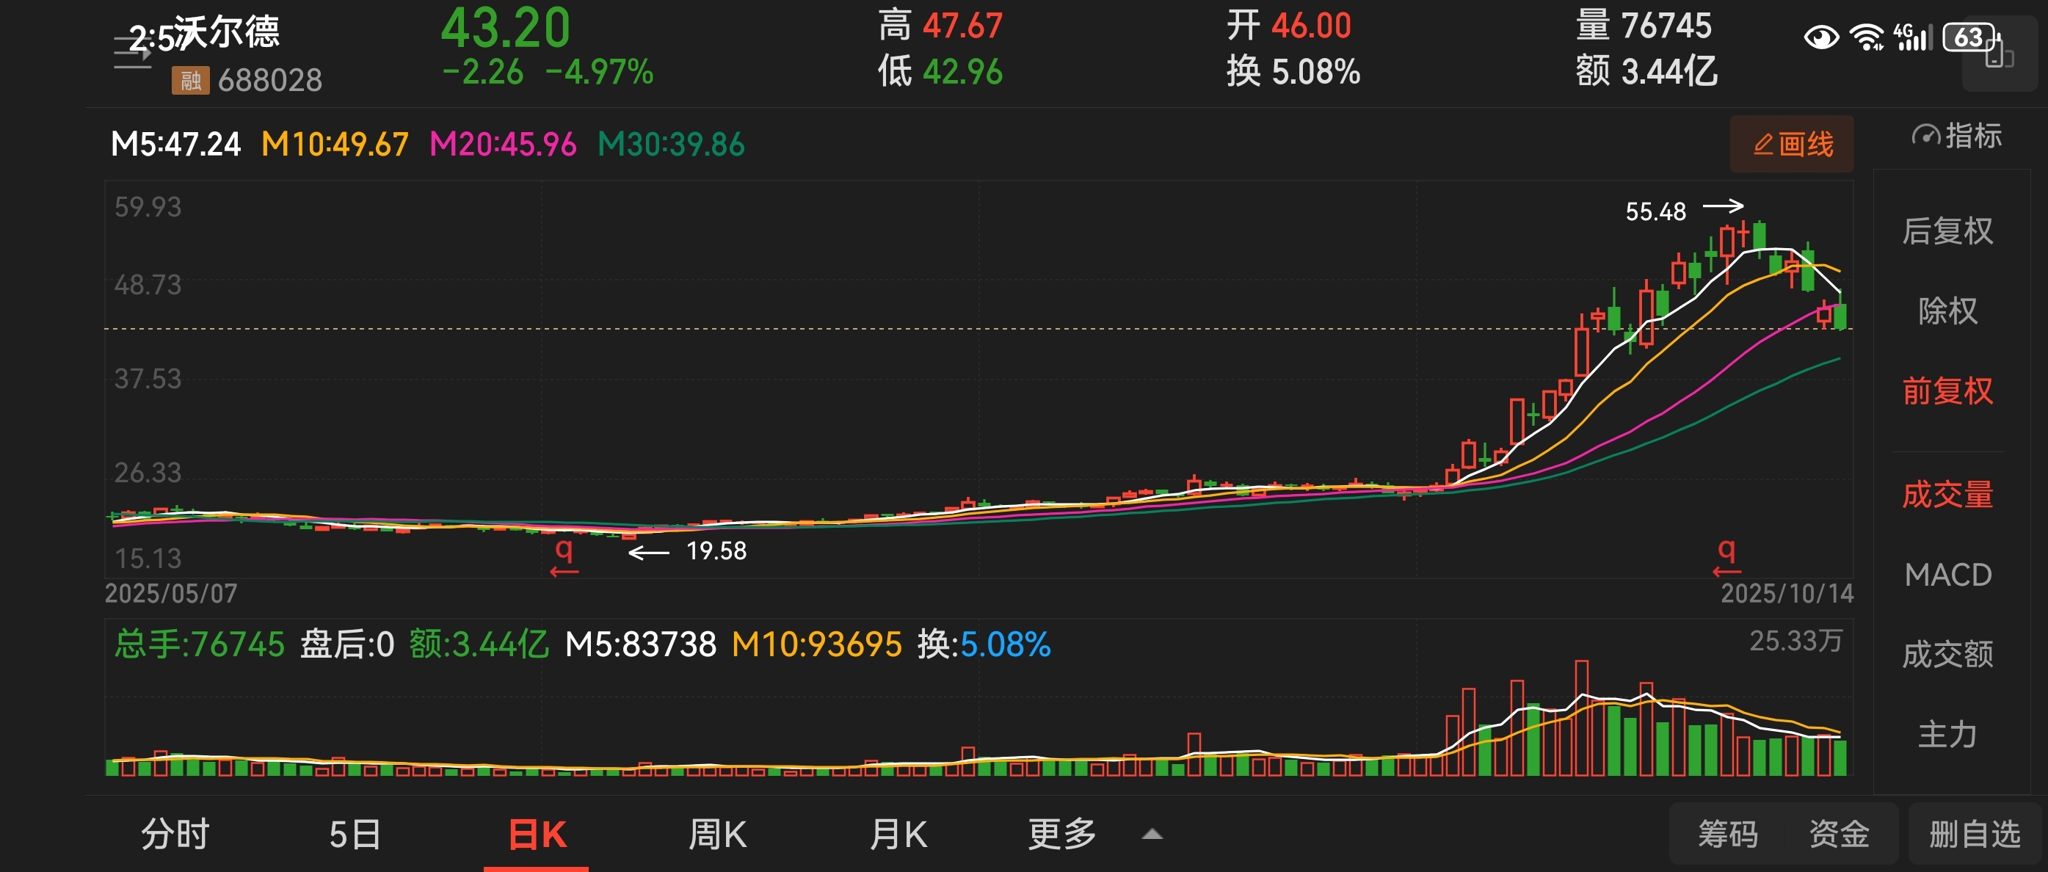Open the 筹码 chip distribution button
2048x872 pixels.
pyautogui.click(x=1728, y=834)
